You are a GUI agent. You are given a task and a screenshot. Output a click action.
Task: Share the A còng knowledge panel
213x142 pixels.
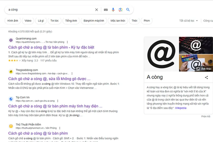pos(206,77)
